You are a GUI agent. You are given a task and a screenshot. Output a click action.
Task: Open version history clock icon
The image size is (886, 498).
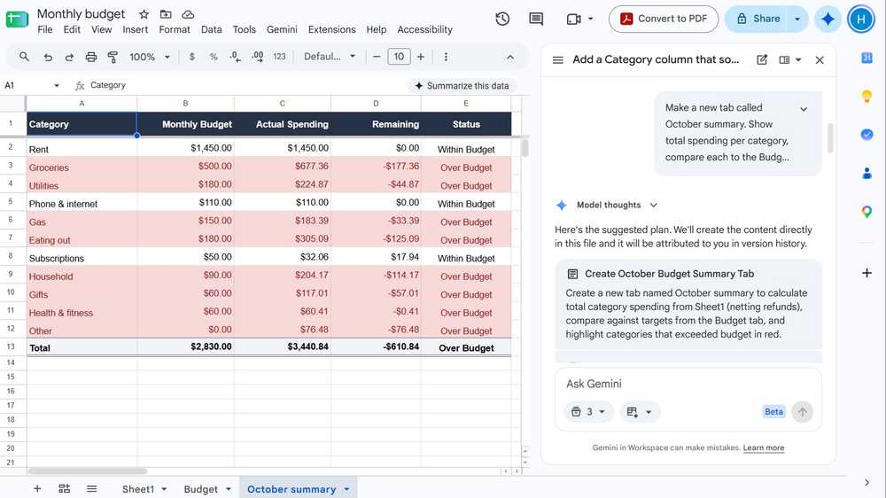pos(502,19)
